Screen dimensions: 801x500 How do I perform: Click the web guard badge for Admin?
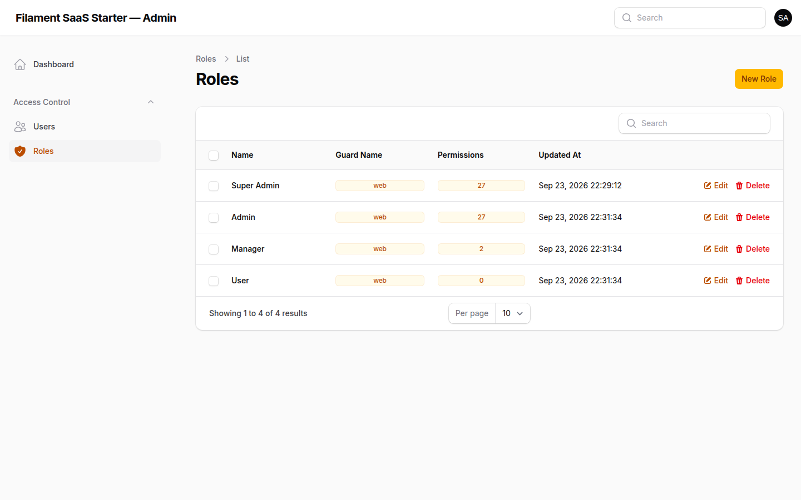pos(380,217)
